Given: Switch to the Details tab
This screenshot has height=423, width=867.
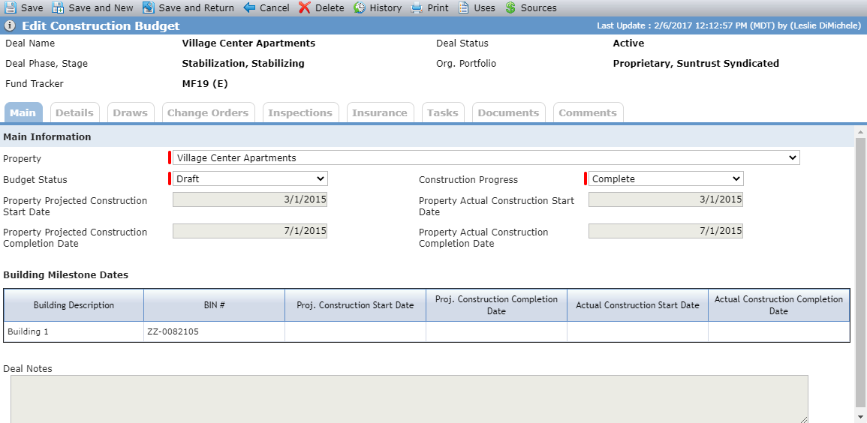Looking at the screenshot, I should (74, 112).
